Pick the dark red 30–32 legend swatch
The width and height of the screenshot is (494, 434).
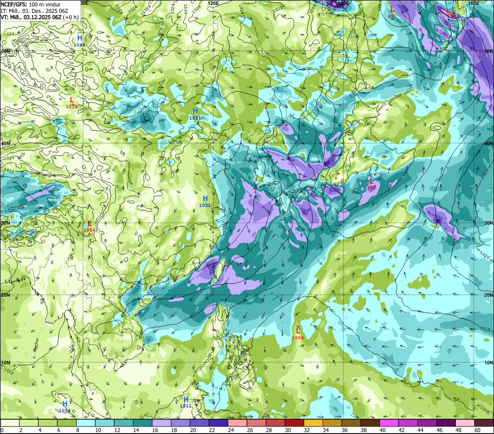tap(294, 423)
